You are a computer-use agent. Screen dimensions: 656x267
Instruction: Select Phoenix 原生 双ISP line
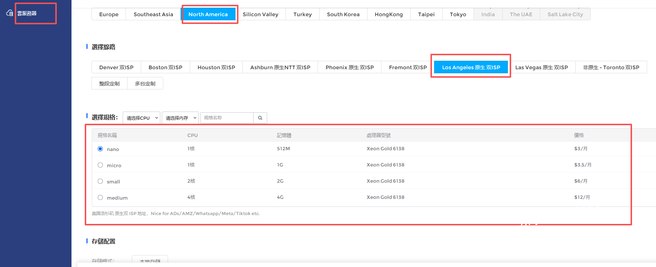pos(350,67)
